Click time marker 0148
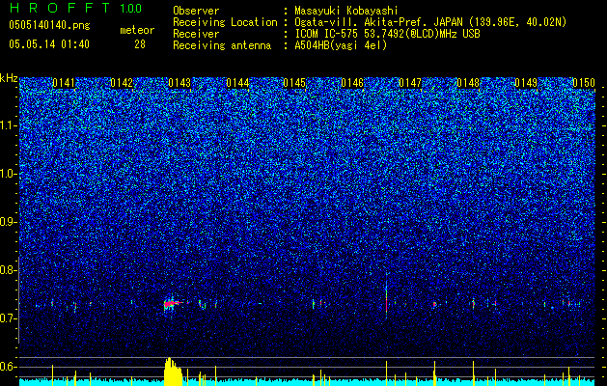This screenshot has width=607, height=386. [x=468, y=83]
